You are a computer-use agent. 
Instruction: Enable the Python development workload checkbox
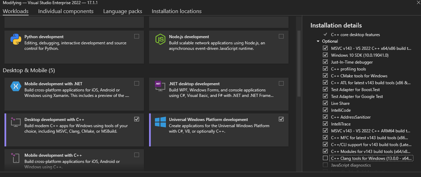[137, 36]
